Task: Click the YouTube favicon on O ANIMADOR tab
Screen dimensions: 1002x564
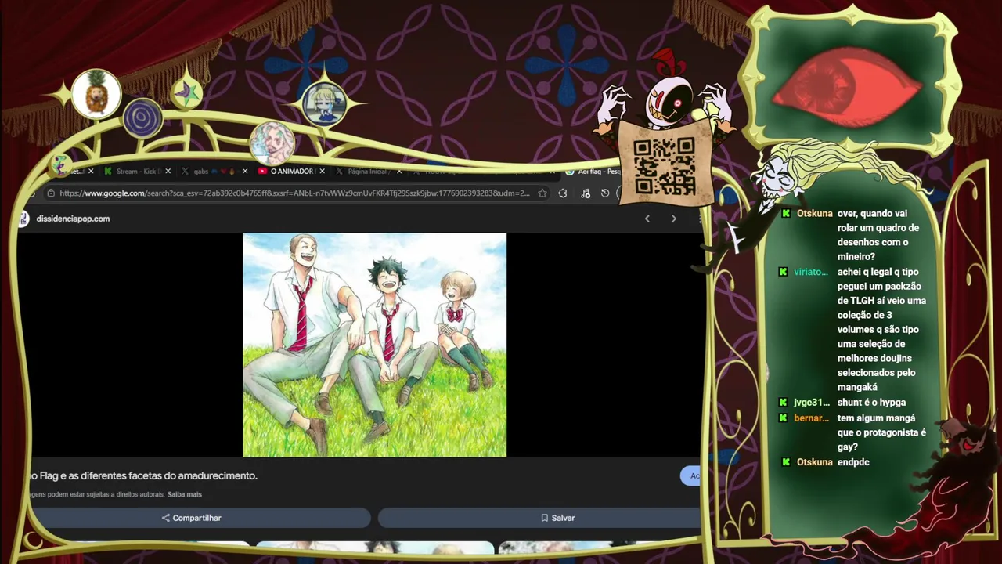Action: click(x=262, y=171)
